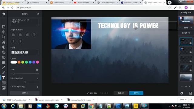Click CLOSE button in Text panel
Image resolution: width=194 pixels, height=109 pixels.
pyautogui.click(x=25, y=93)
